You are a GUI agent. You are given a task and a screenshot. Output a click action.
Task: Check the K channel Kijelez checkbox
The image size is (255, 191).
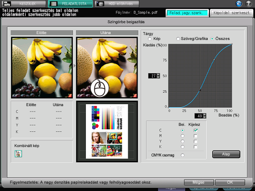click(x=195, y=147)
